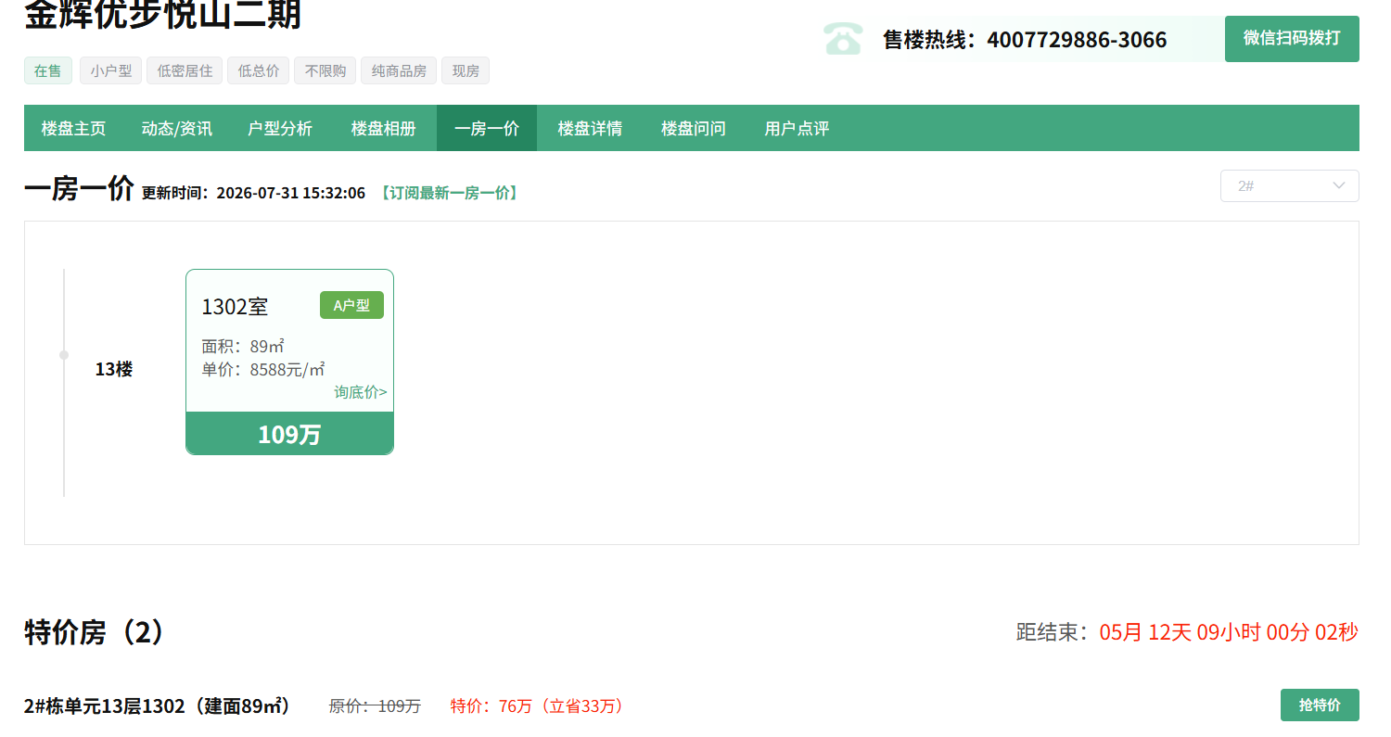
Task: Click the 不限购 tag
Action: [x=325, y=70]
